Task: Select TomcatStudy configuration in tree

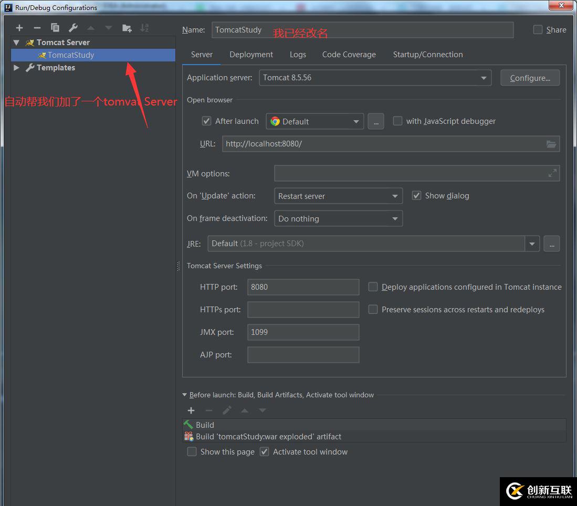Action: tap(93, 55)
